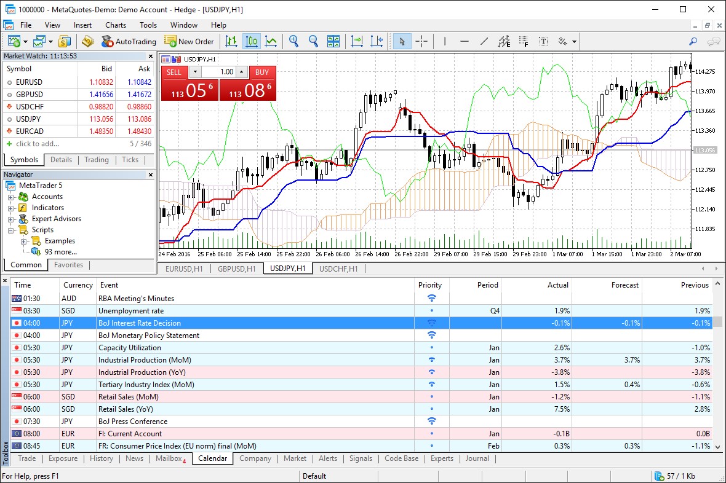Select the line chart display icon
The width and height of the screenshot is (726, 483).
271,41
